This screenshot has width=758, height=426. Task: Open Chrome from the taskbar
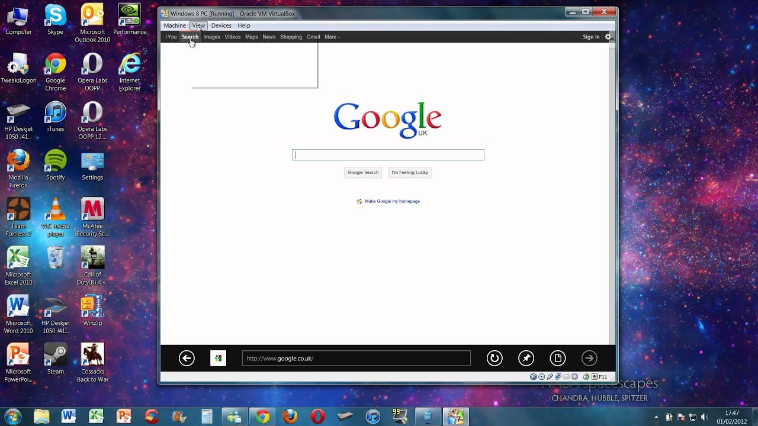262,417
